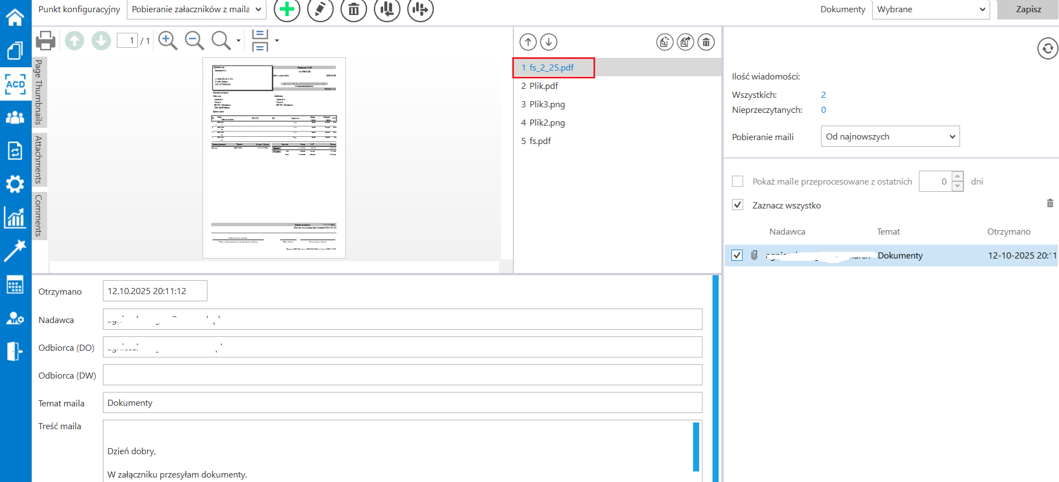Open the magic wand icon in the sidebar
1059x482 pixels.
(15, 251)
